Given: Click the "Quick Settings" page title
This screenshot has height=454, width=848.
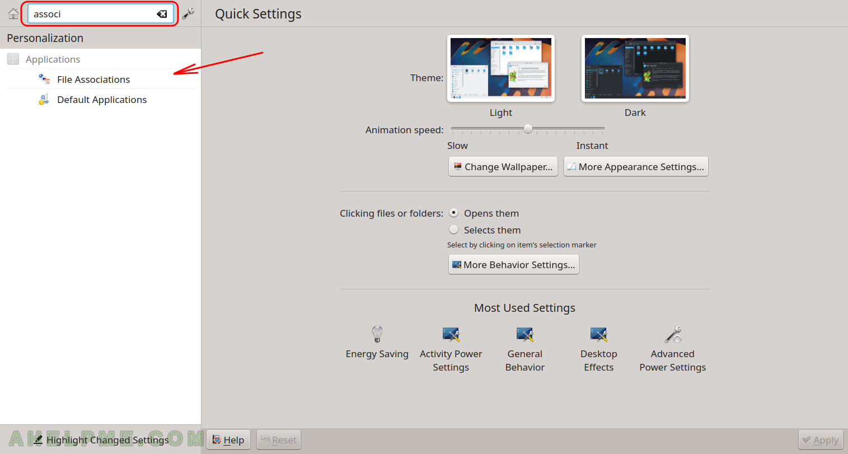Looking at the screenshot, I should [x=258, y=14].
